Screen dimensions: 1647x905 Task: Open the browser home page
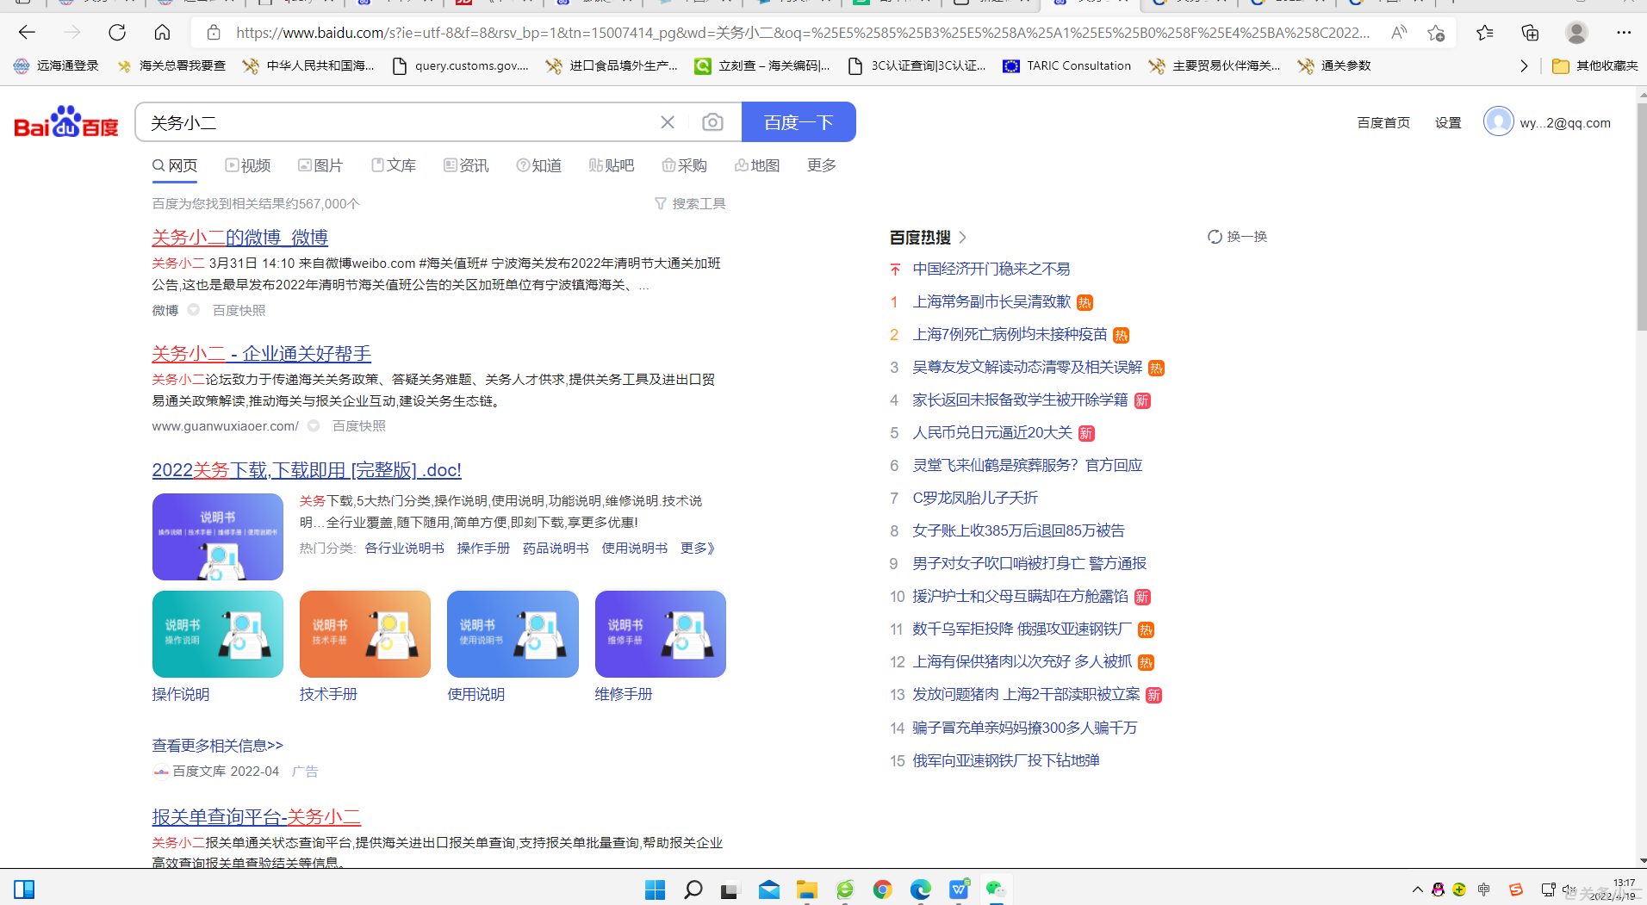pyautogui.click(x=162, y=33)
